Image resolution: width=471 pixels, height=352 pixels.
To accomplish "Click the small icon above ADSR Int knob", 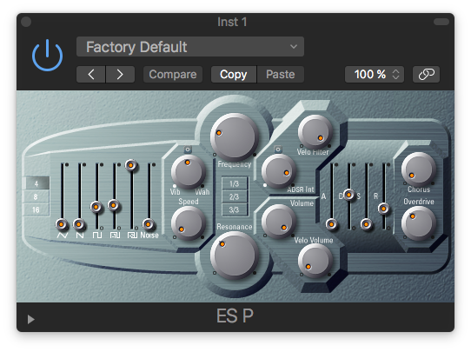I will 278,149.
